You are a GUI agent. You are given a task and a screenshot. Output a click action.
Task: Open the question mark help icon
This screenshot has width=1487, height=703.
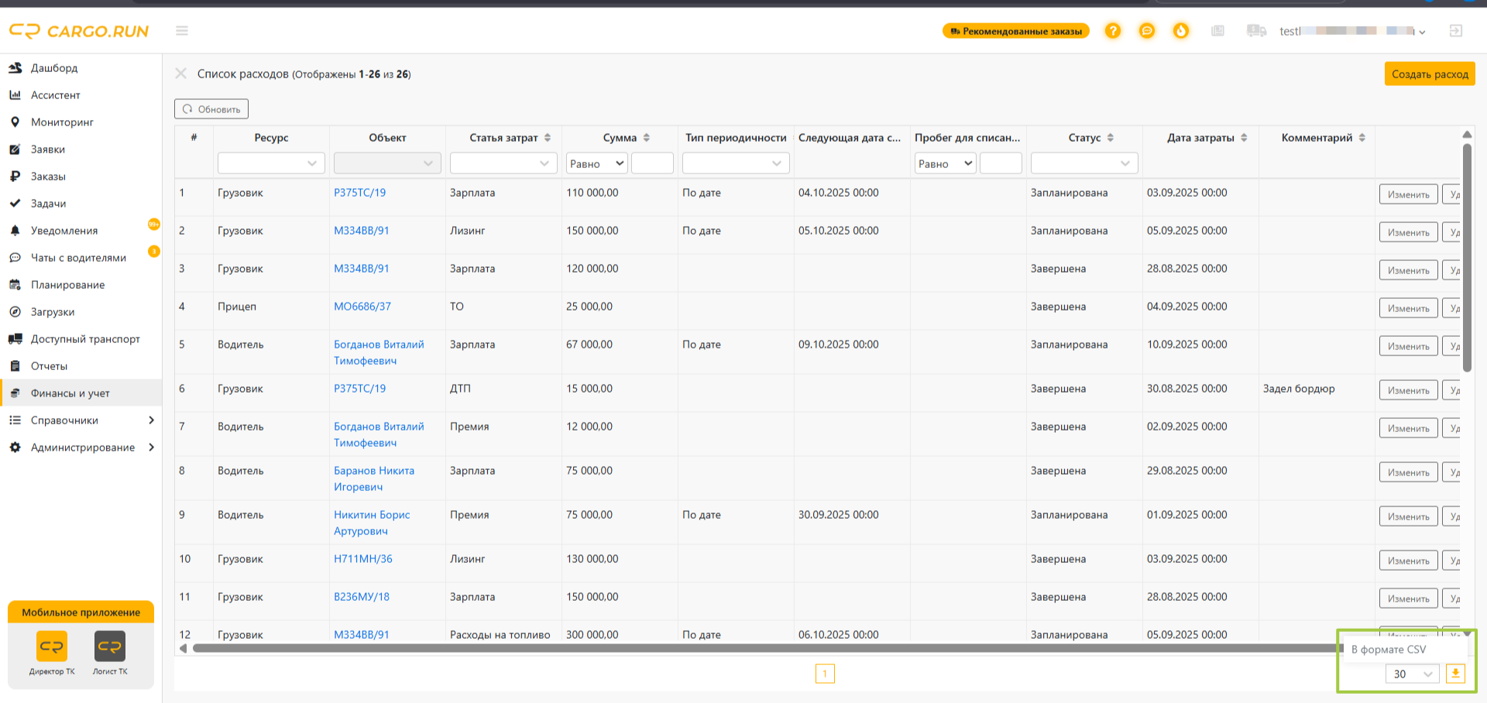pyautogui.click(x=1113, y=31)
